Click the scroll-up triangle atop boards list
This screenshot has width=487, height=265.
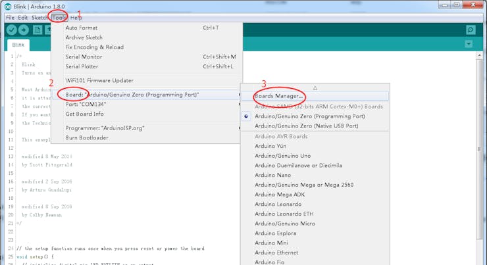pyautogui.click(x=315, y=88)
